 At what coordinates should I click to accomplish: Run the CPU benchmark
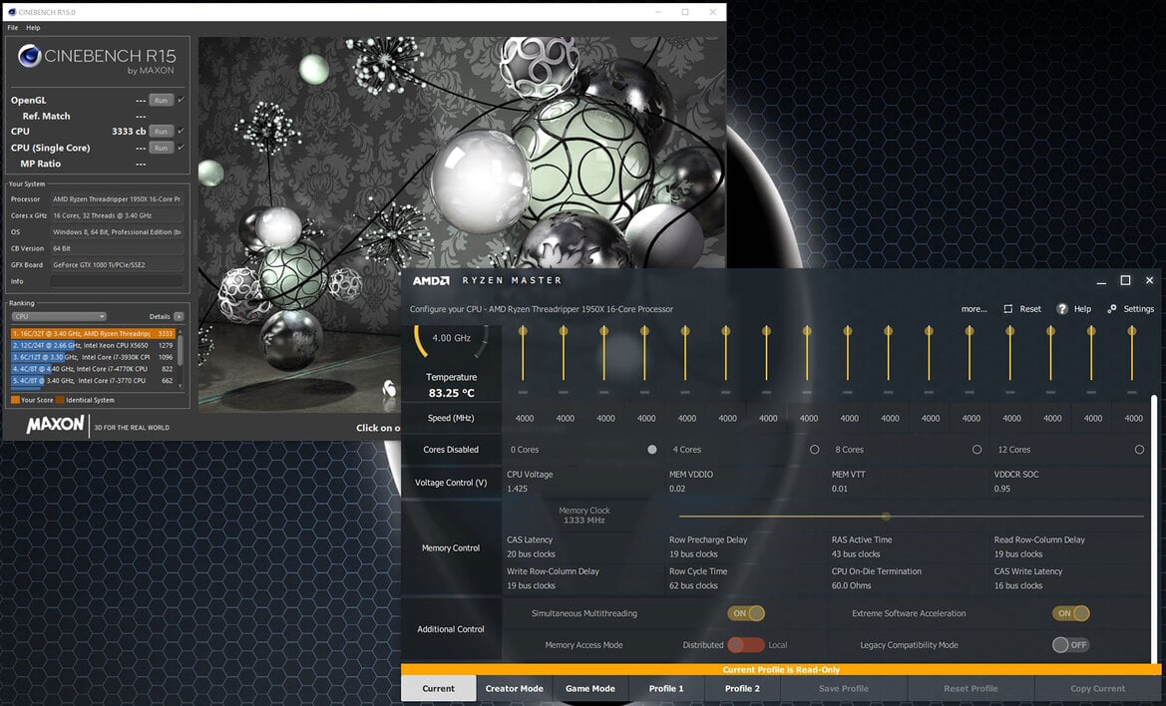coord(162,131)
